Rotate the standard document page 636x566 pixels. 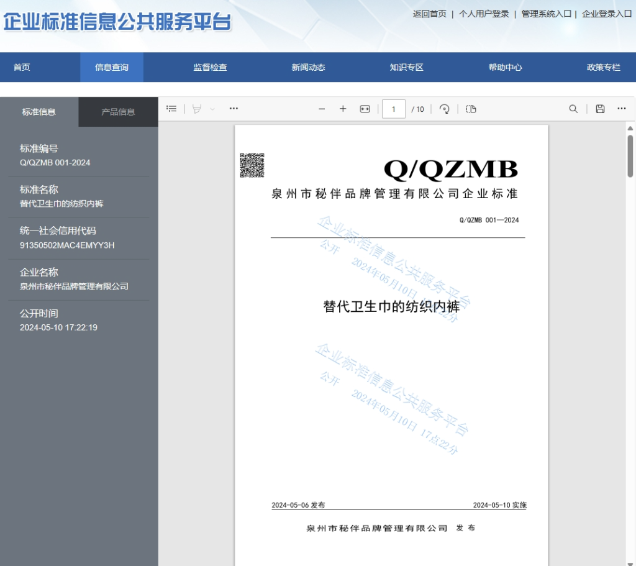tap(445, 108)
